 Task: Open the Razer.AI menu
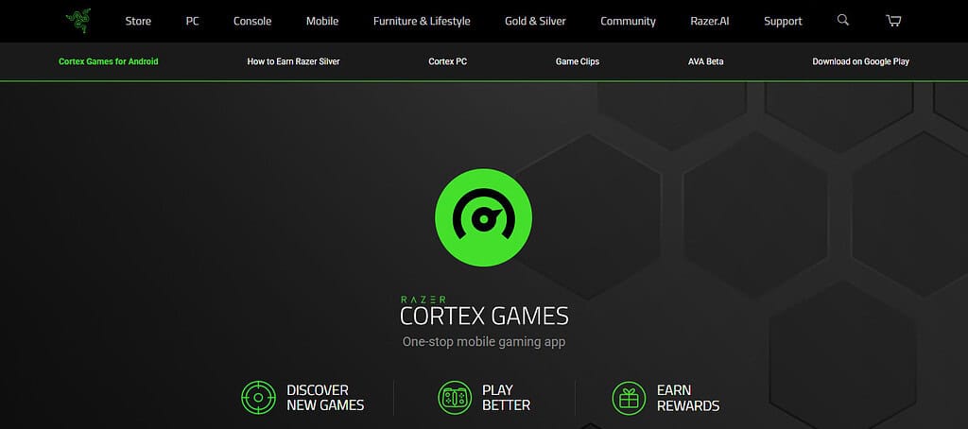(709, 21)
